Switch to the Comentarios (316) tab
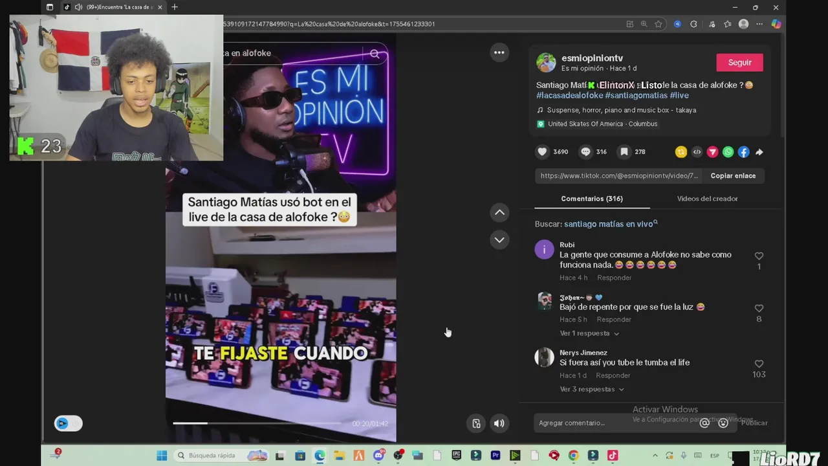This screenshot has width=828, height=466. [x=592, y=199]
